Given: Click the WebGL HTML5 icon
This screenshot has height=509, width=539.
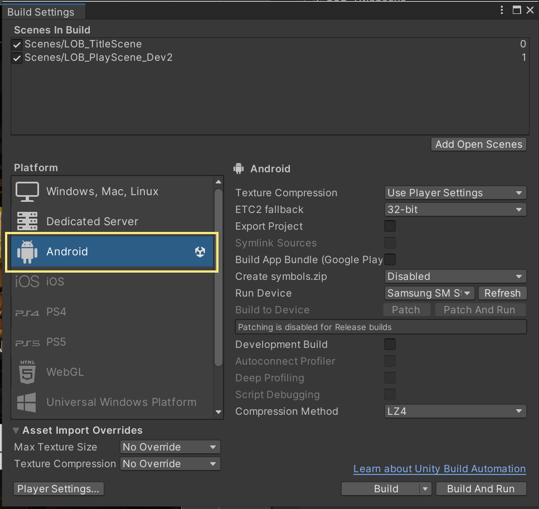Looking at the screenshot, I should pyautogui.click(x=27, y=372).
